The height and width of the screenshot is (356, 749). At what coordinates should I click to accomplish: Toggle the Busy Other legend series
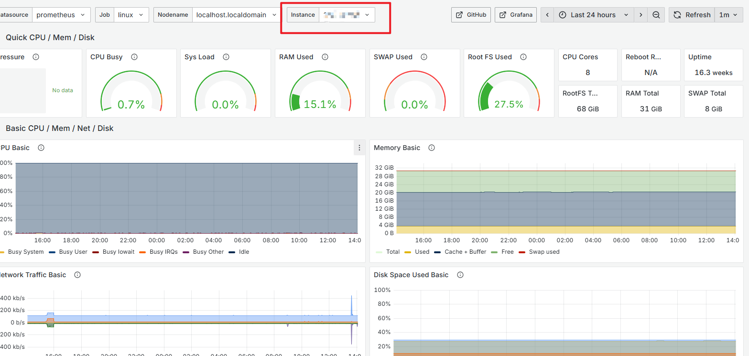pyautogui.click(x=208, y=252)
